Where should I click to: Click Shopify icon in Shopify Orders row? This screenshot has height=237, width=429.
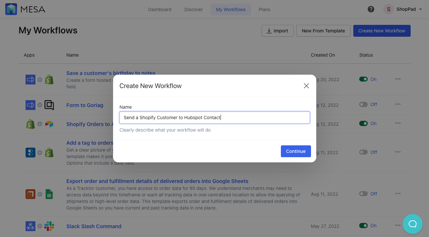pos(30,124)
